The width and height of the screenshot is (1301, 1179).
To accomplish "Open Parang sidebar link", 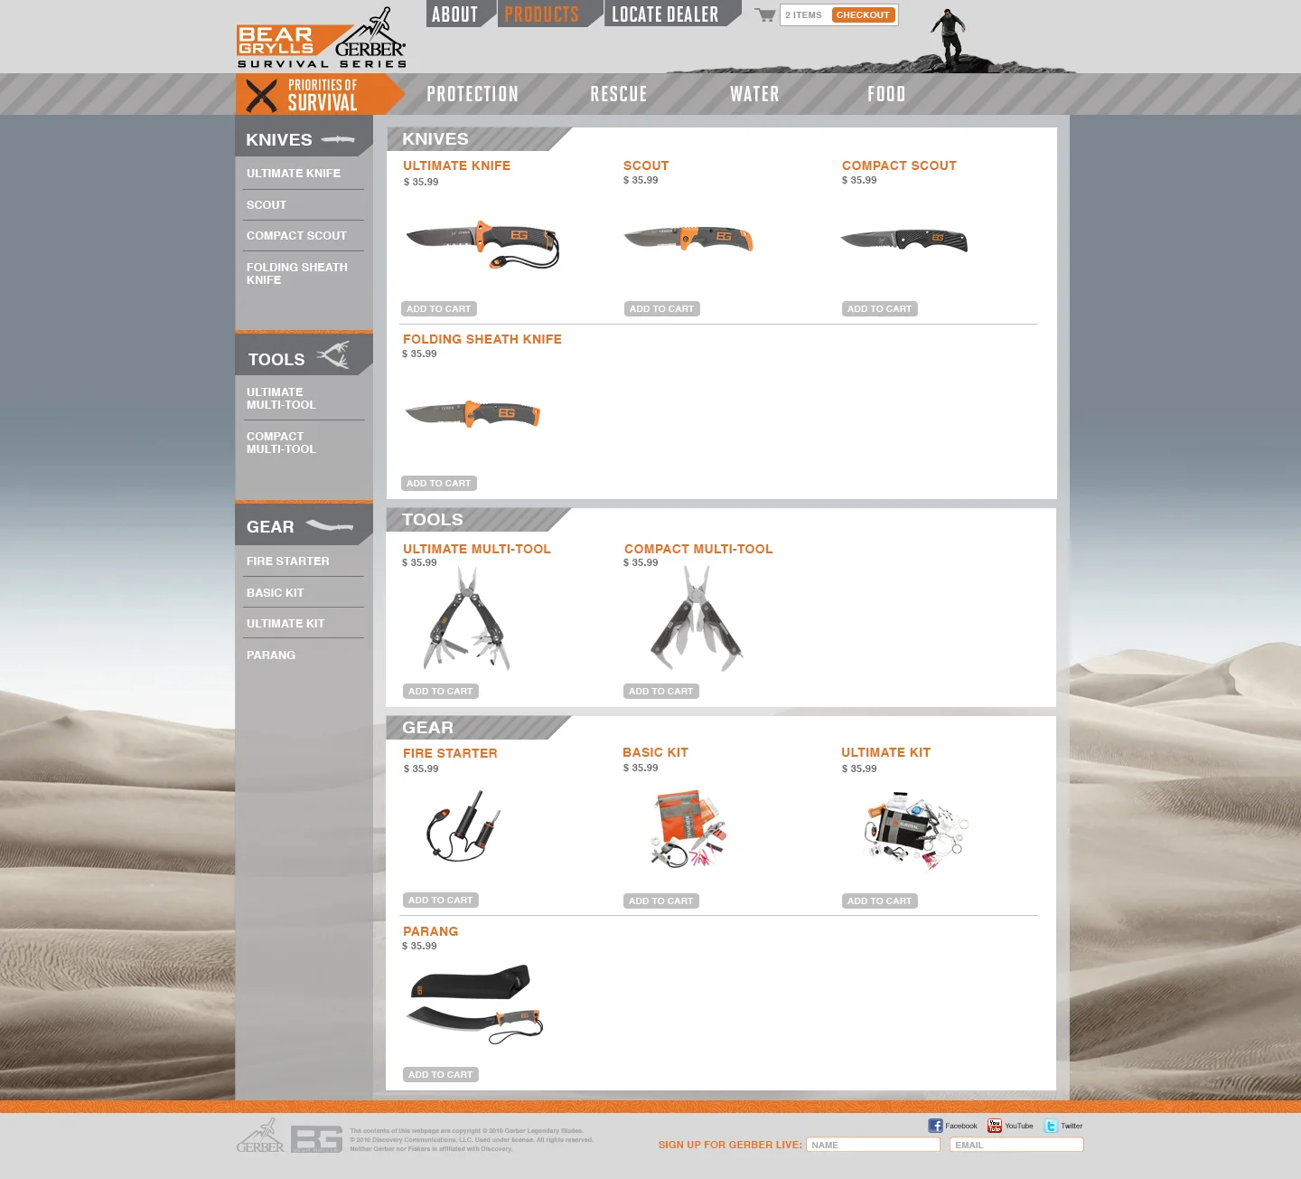I will 271,656.
